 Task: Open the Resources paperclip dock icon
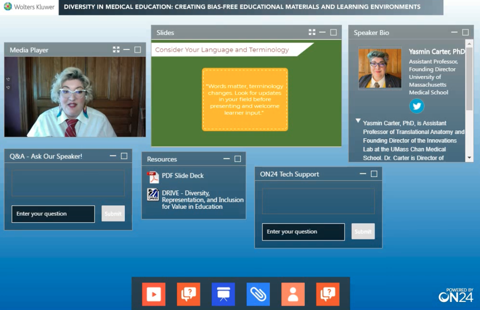(258, 294)
